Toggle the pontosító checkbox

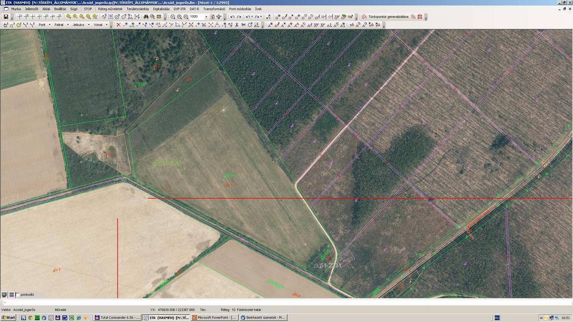coord(17,295)
